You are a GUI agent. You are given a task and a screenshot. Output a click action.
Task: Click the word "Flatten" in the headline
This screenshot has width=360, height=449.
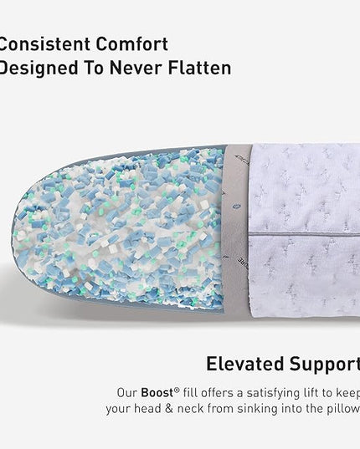pos(200,69)
